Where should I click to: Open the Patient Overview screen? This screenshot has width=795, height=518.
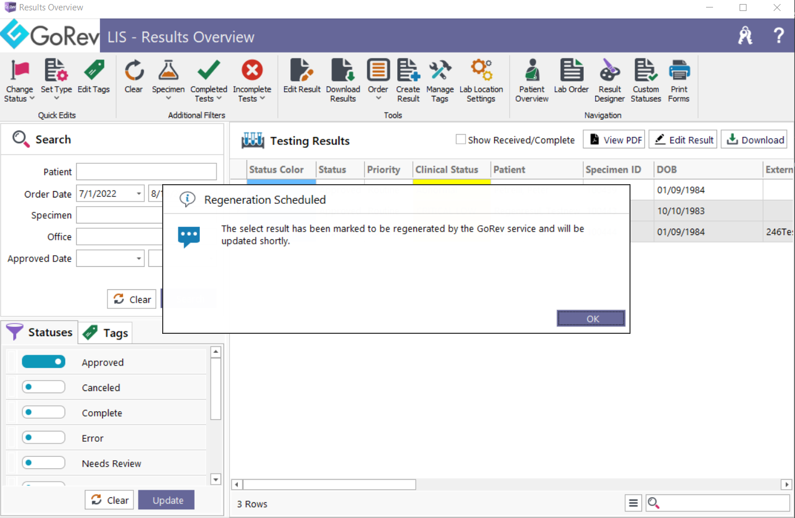(x=531, y=81)
